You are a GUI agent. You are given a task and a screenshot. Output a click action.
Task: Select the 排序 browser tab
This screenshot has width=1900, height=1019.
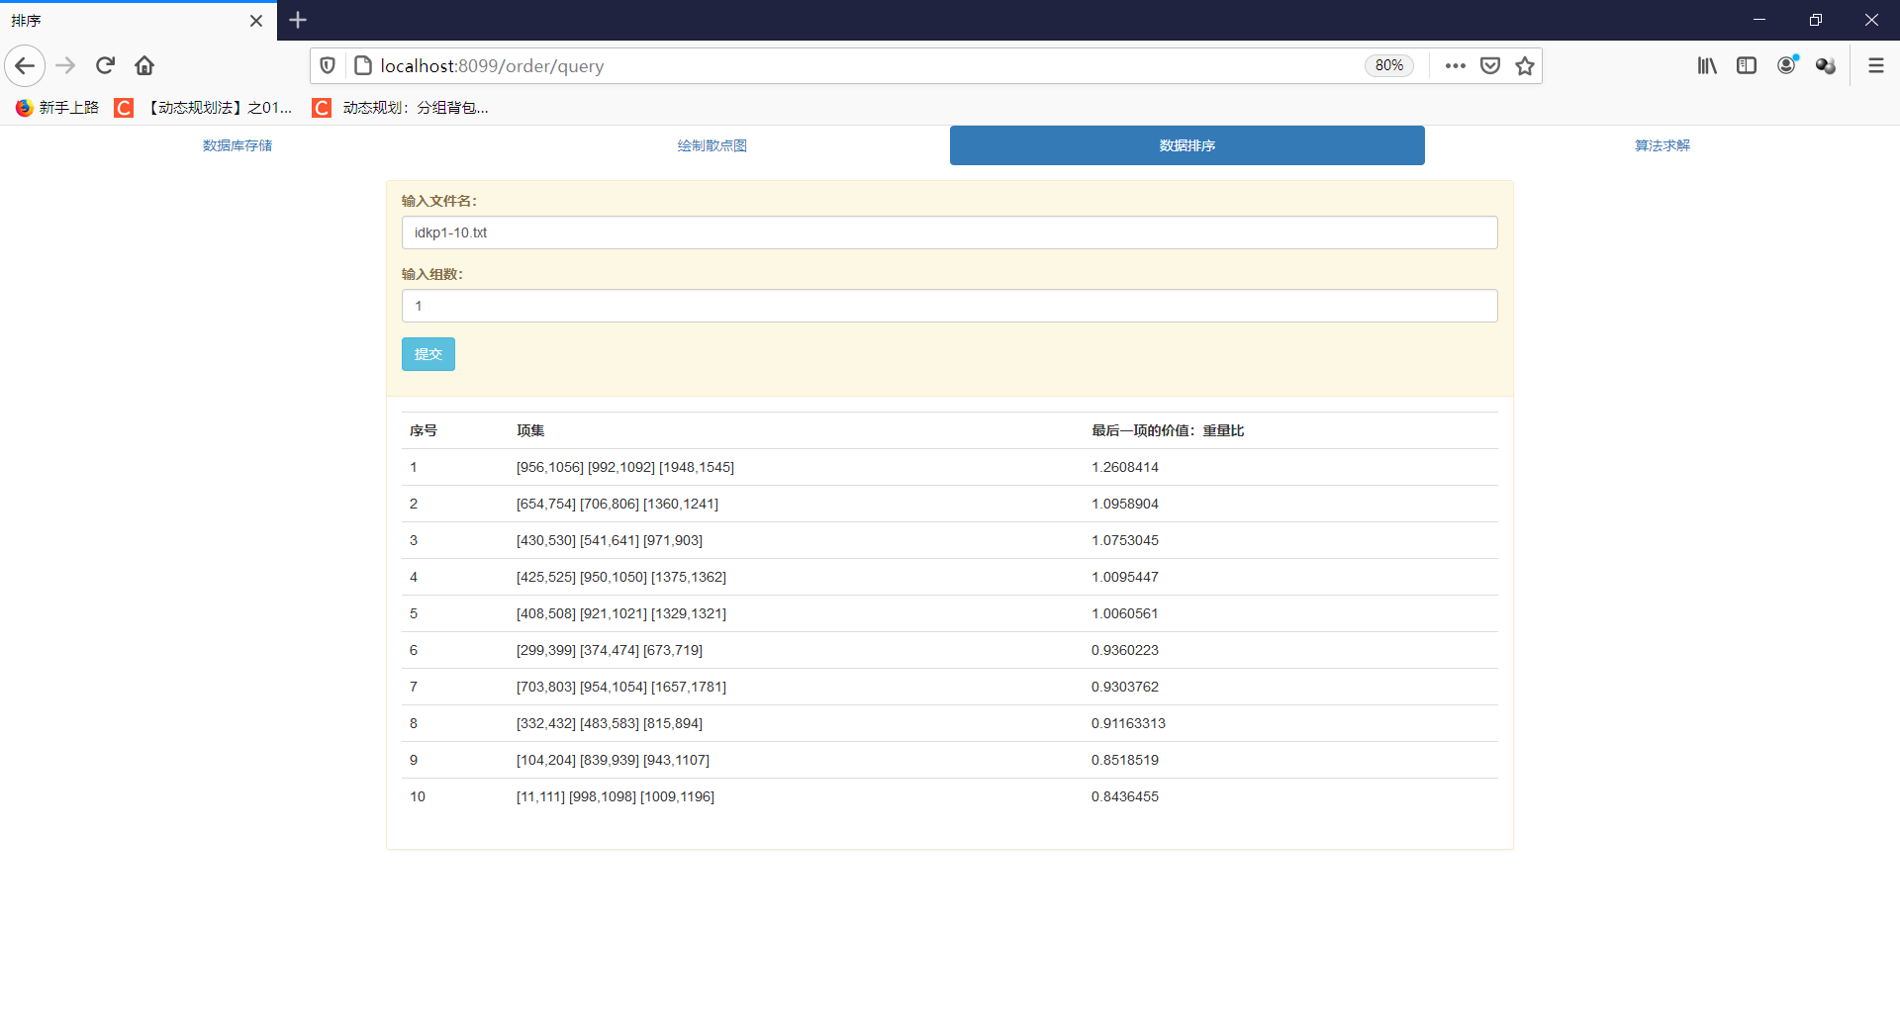(139, 21)
